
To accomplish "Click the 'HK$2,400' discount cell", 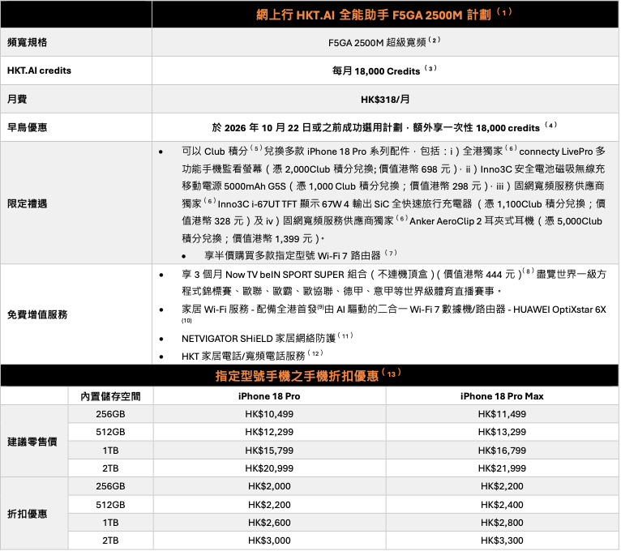I will point(502,505).
